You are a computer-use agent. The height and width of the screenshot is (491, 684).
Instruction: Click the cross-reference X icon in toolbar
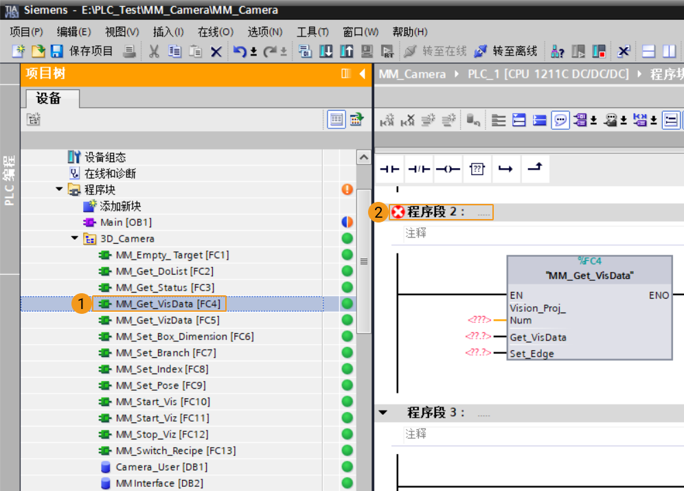[x=624, y=51]
